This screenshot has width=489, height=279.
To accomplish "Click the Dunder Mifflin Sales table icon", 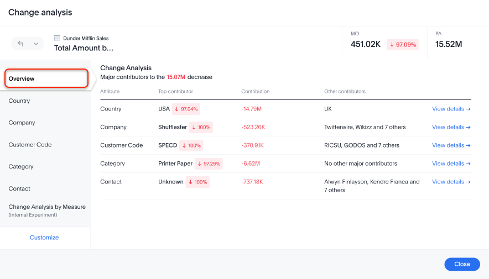I will (x=57, y=38).
